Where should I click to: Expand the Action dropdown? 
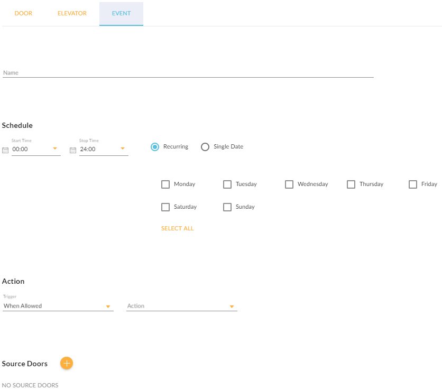(x=182, y=306)
